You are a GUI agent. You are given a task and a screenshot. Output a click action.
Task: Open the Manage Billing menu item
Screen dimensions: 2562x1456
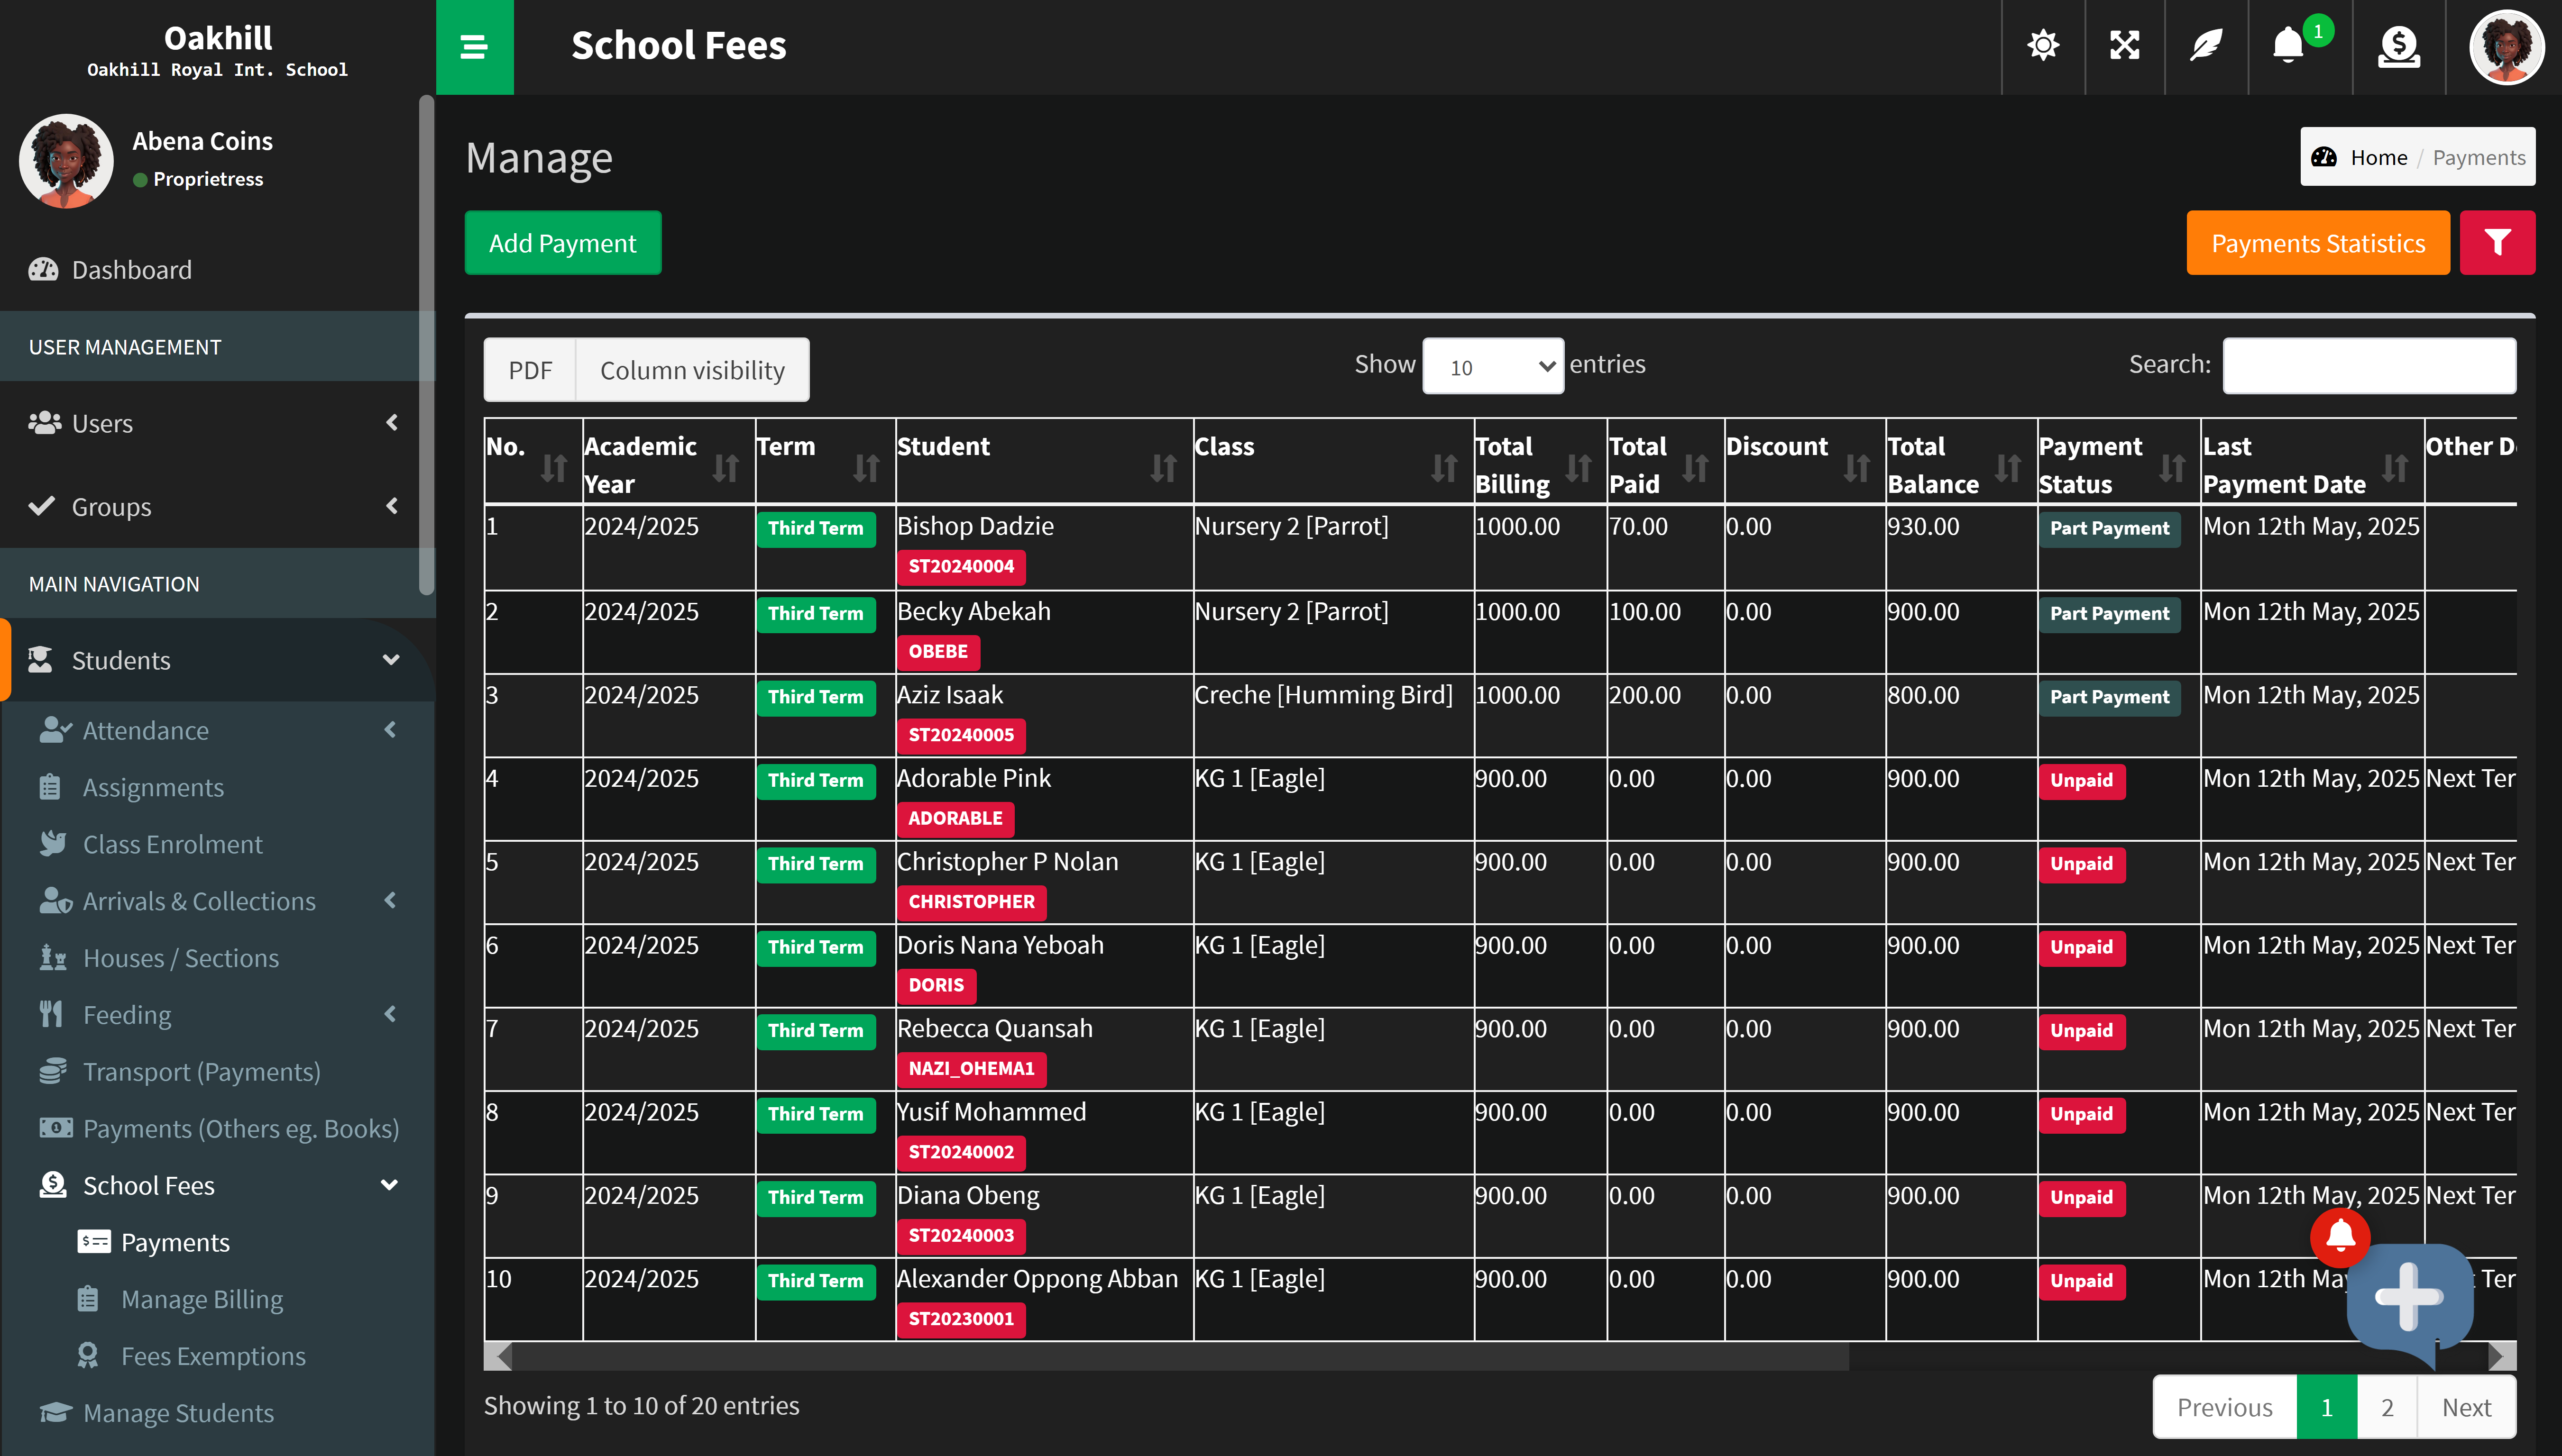coord(202,1299)
